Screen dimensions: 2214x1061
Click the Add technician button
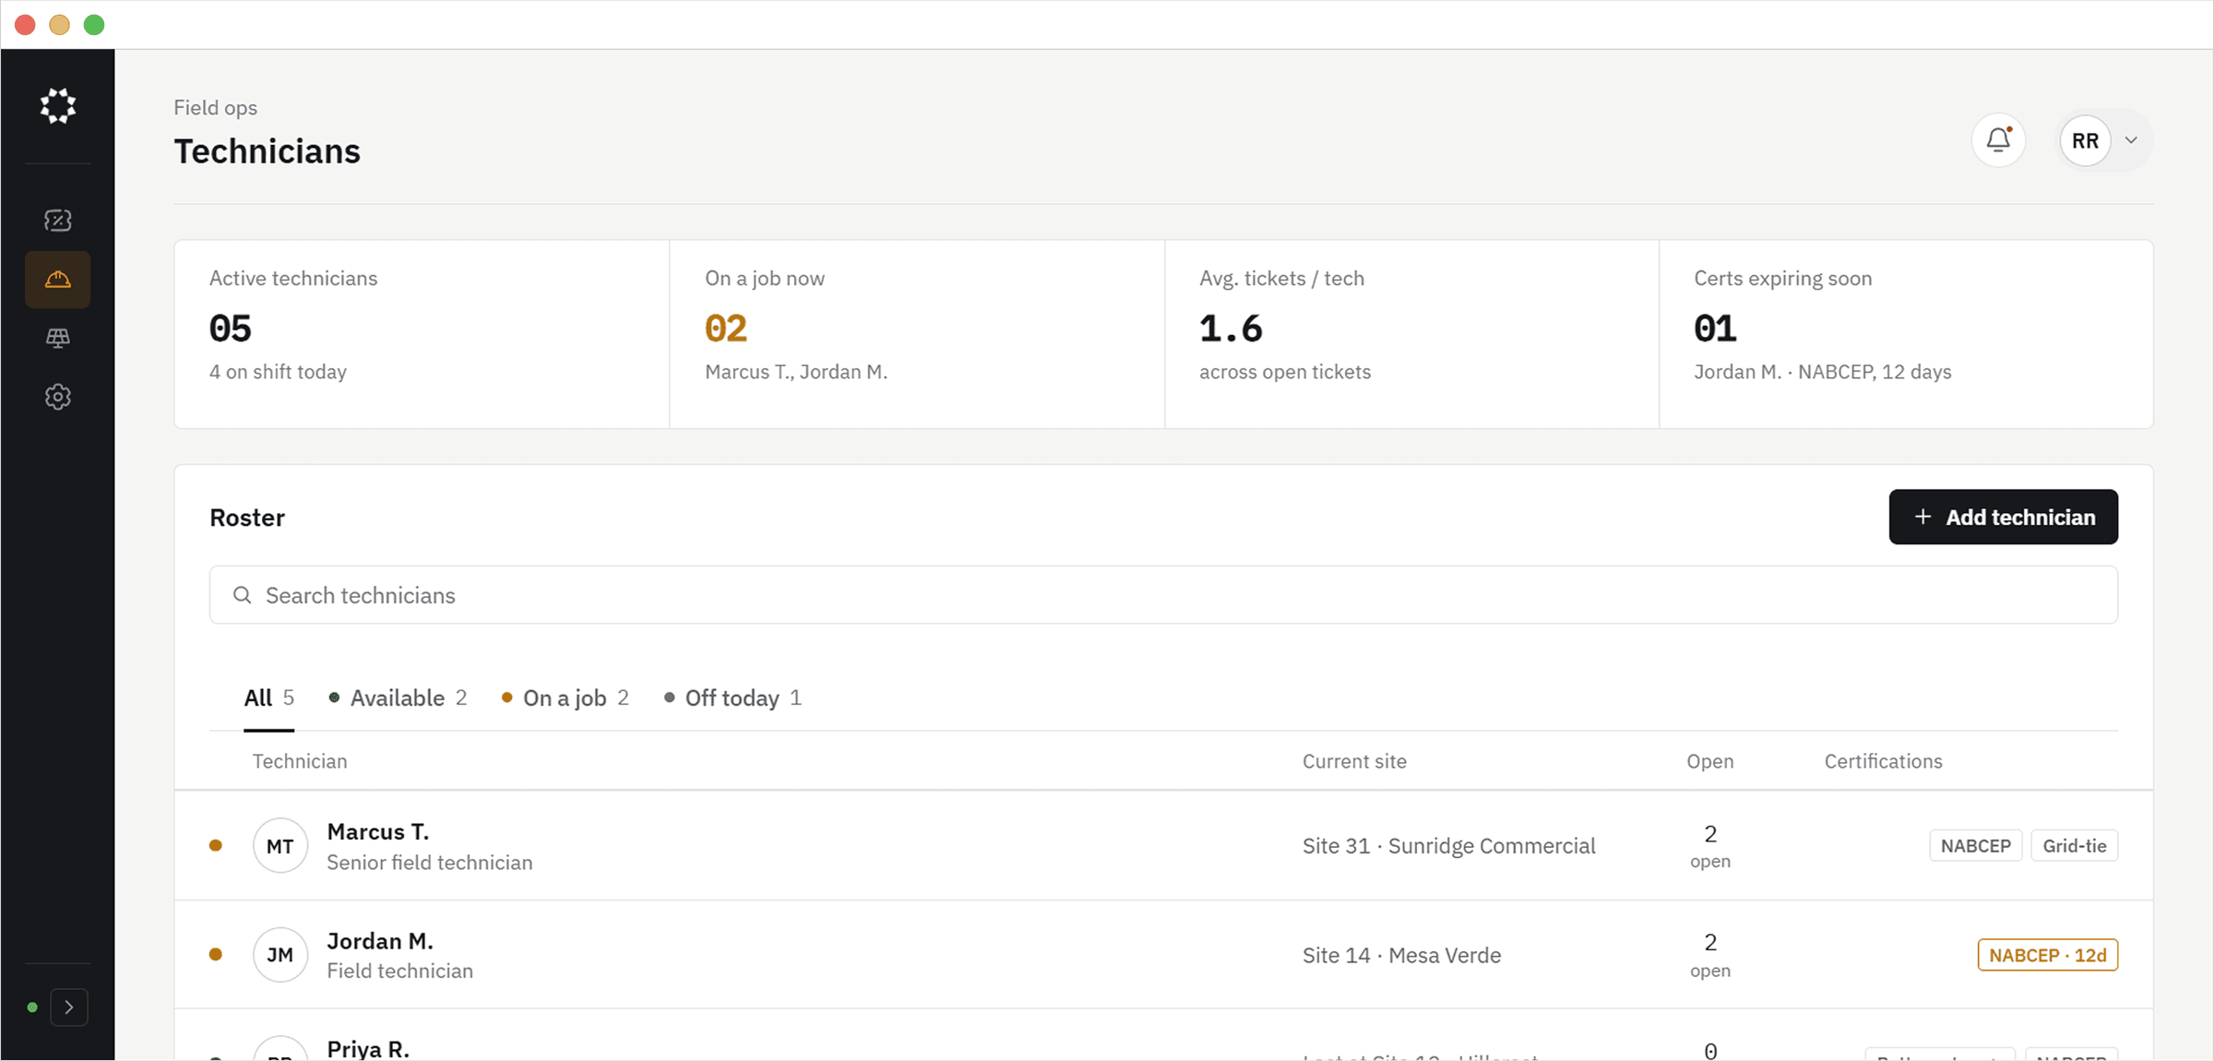click(x=2003, y=517)
